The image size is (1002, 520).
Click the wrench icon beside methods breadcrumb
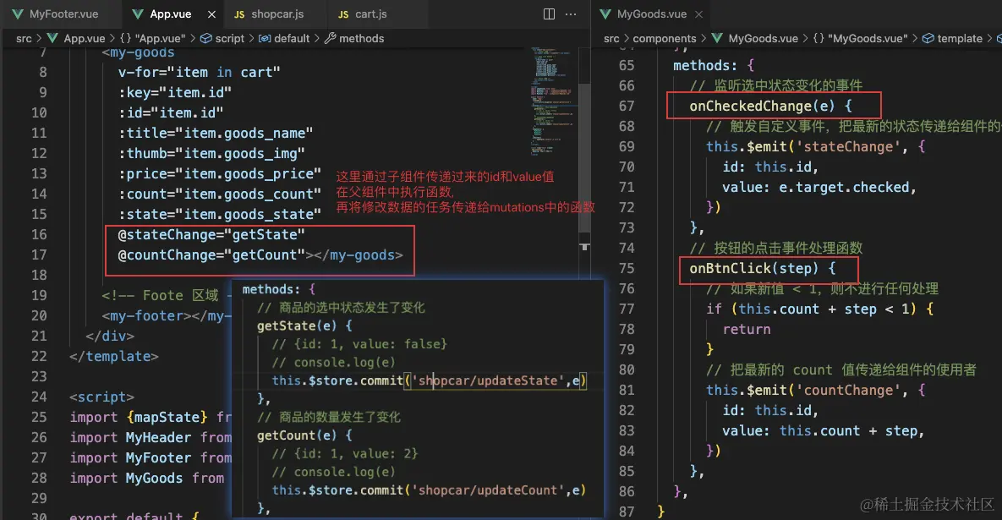coord(330,38)
